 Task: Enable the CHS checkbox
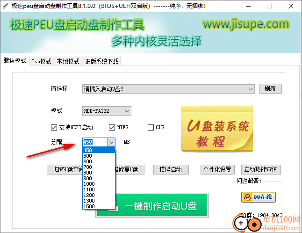click(x=156, y=127)
